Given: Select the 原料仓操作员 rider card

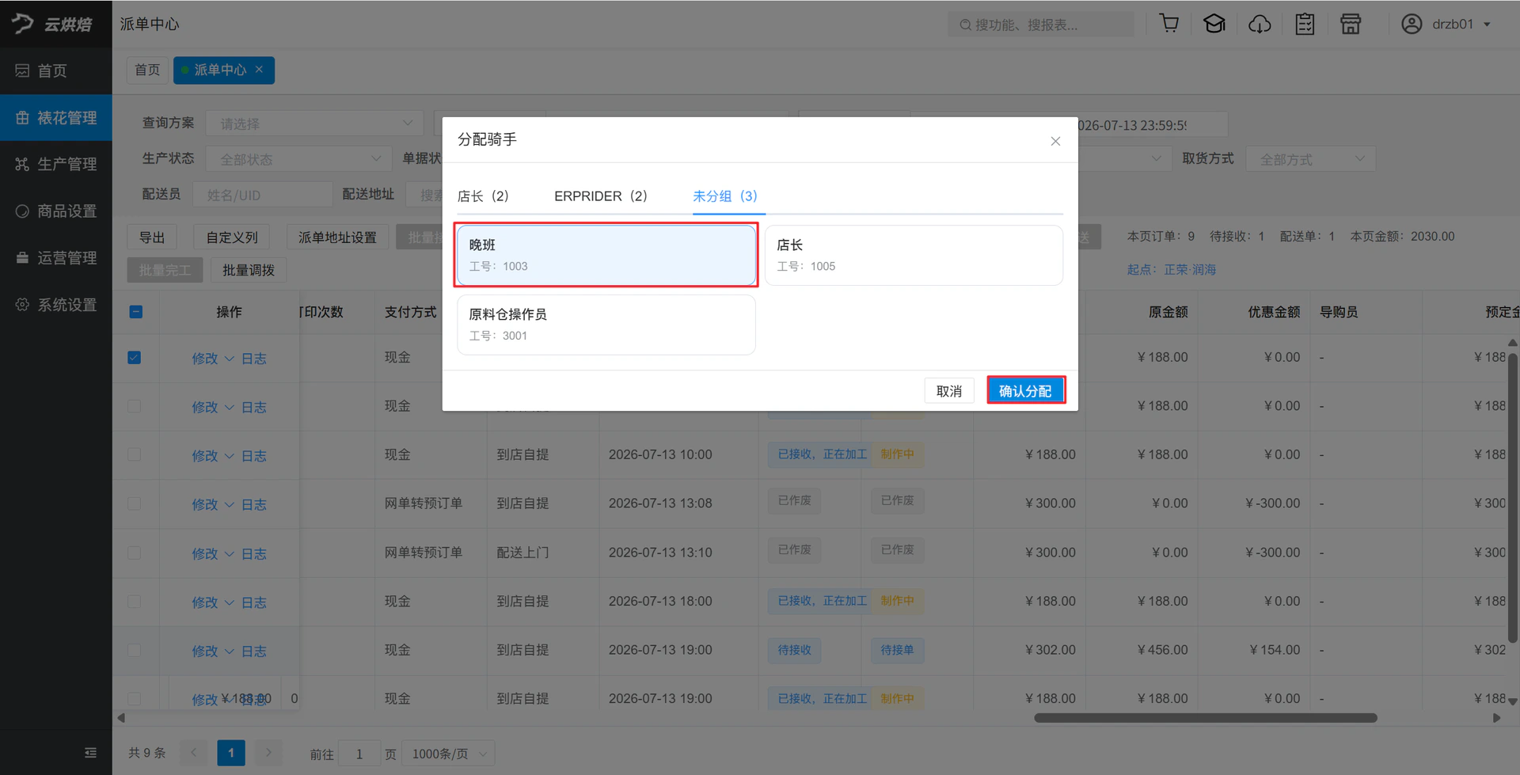Looking at the screenshot, I should point(606,325).
